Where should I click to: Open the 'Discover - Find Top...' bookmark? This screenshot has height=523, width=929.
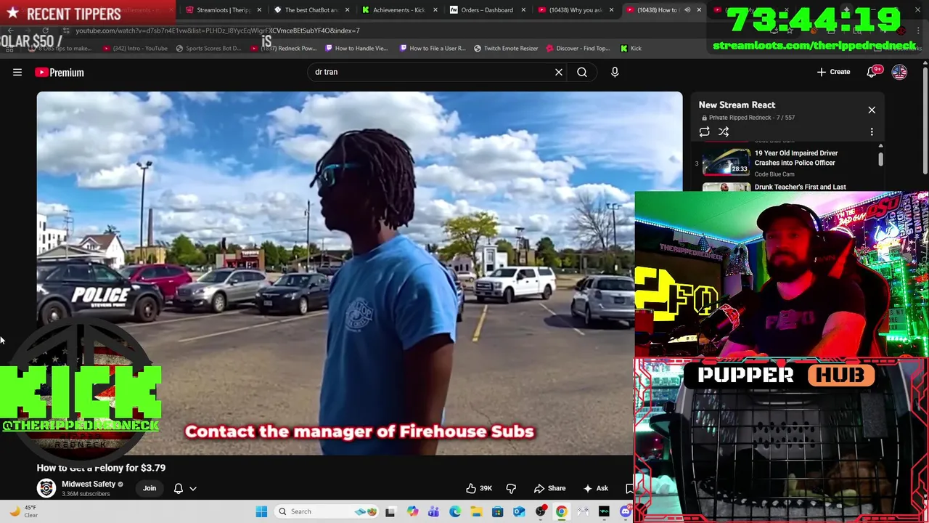[578, 48]
